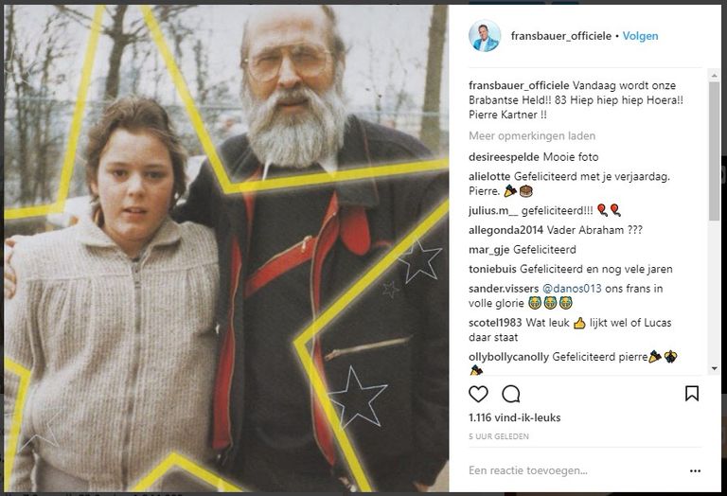The image size is (727, 496).
Task: Focus the Een reactie toevoegen comment field
Action: point(575,470)
